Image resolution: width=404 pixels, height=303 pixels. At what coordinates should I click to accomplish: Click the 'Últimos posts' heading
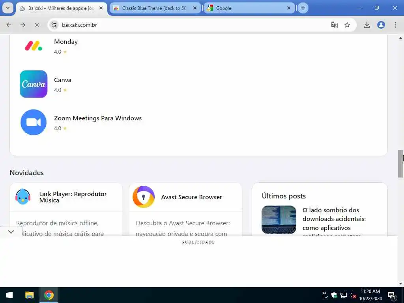pos(284,196)
